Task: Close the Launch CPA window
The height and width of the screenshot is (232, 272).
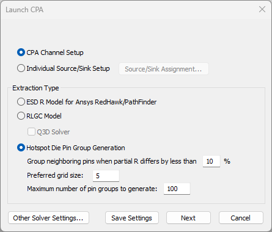Action: (x=262, y=9)
